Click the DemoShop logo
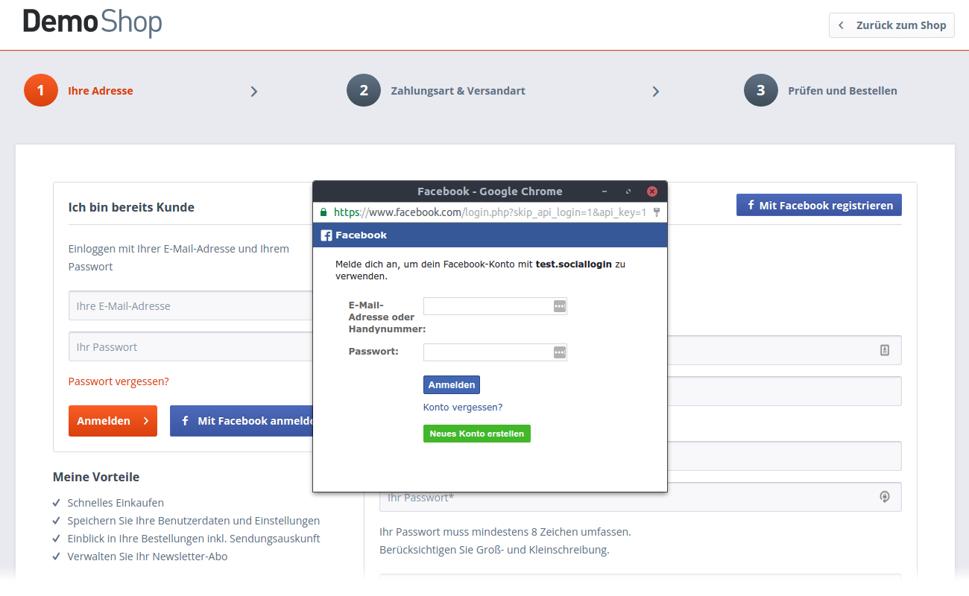This screenshot has height=596, width=969. coord(92,22)
